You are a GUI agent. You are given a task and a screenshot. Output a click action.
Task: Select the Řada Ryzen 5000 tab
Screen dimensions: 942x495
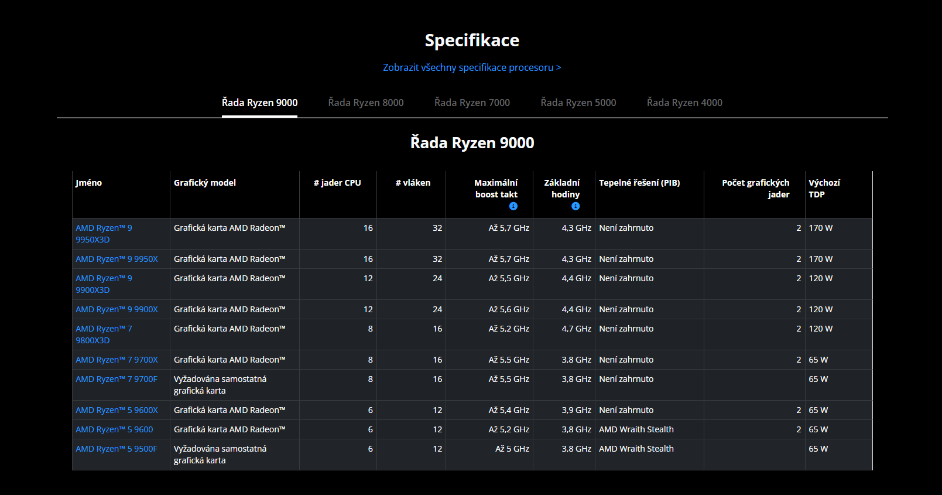click(578, 103)
